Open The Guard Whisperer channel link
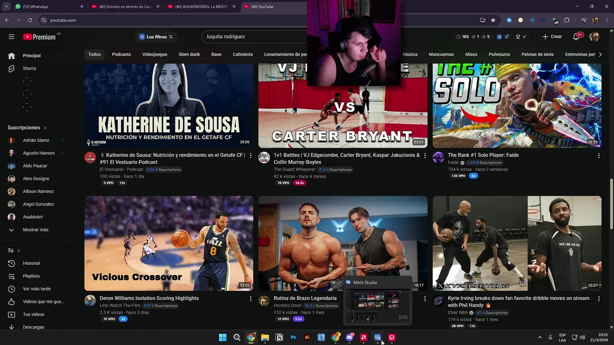The image size is (614, 345). point(295,170)
